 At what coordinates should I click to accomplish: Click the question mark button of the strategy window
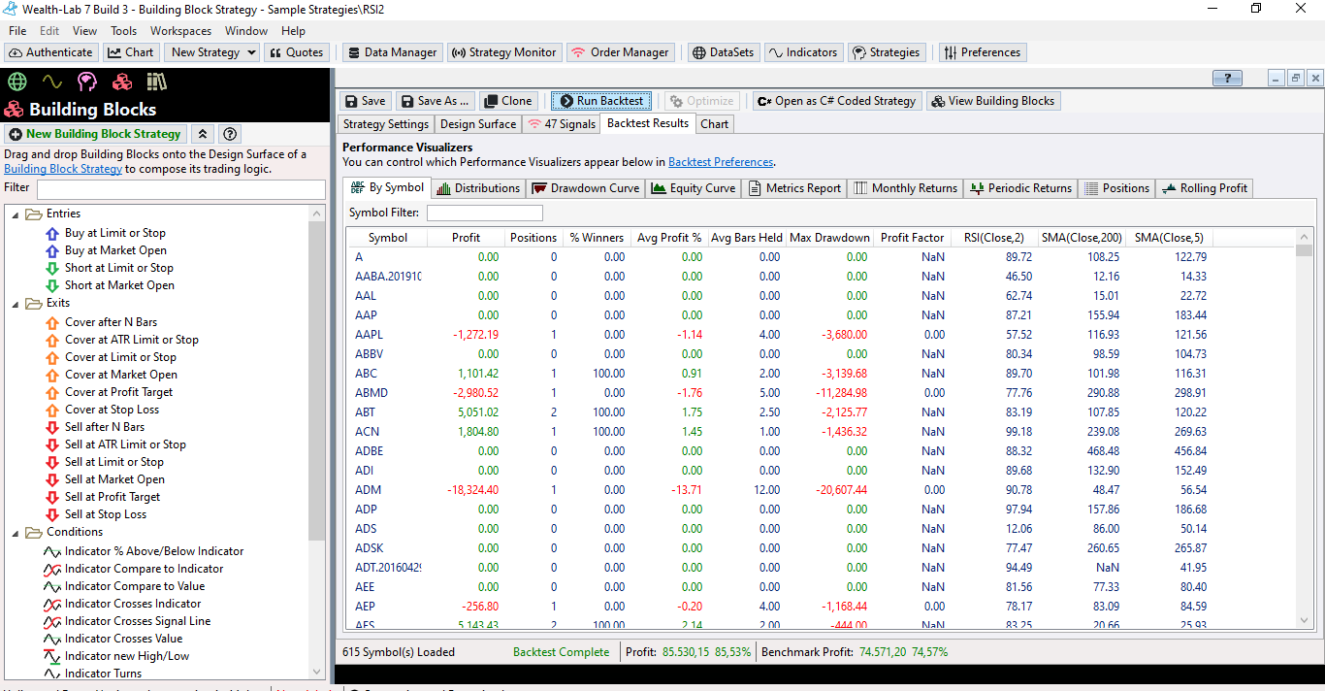tap(1227, 79)
